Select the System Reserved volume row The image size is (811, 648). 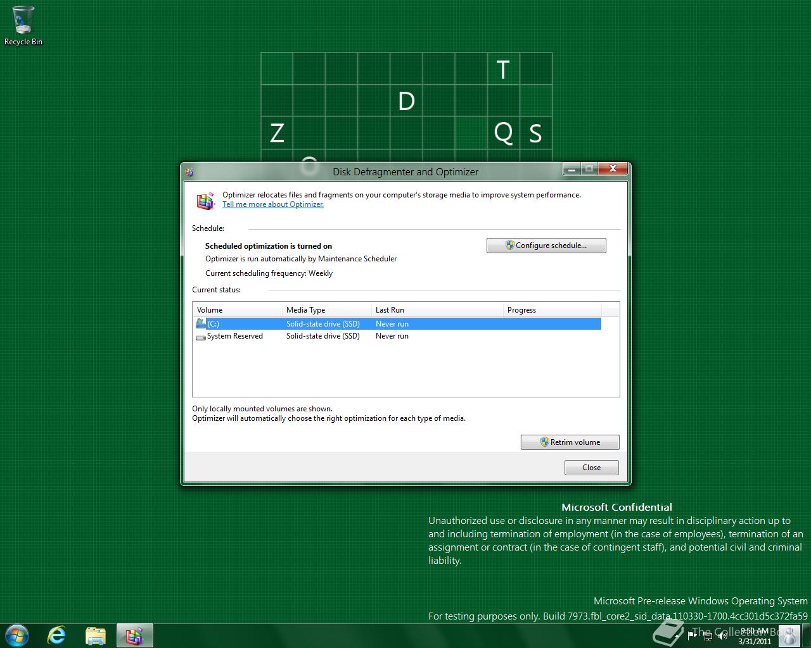398,336
